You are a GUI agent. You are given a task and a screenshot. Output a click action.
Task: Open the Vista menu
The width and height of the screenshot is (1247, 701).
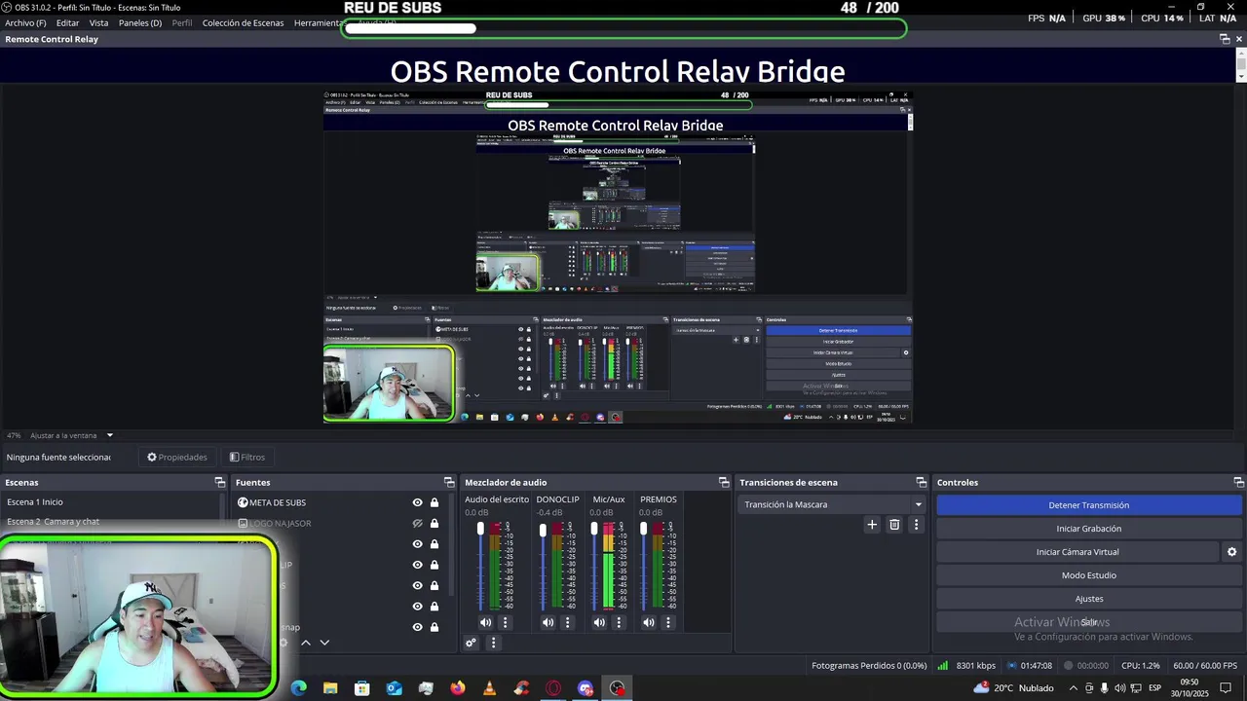coord(99,22)
